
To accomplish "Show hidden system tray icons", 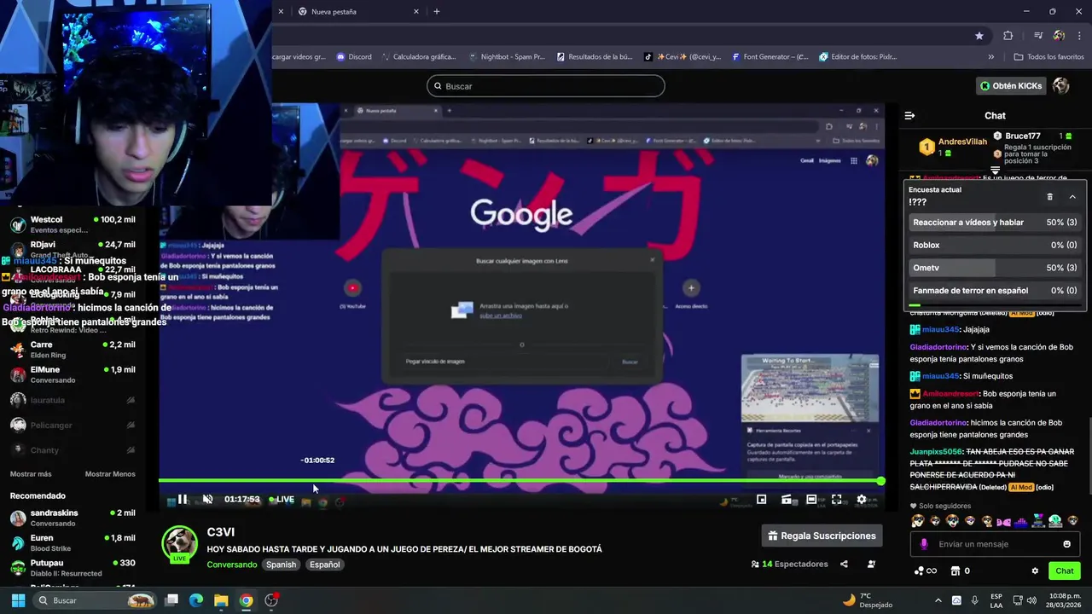I will point(938,600).
